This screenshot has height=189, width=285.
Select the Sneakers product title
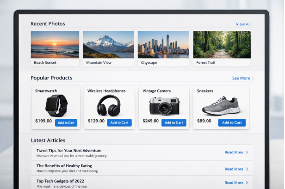(x=205, y=91)
